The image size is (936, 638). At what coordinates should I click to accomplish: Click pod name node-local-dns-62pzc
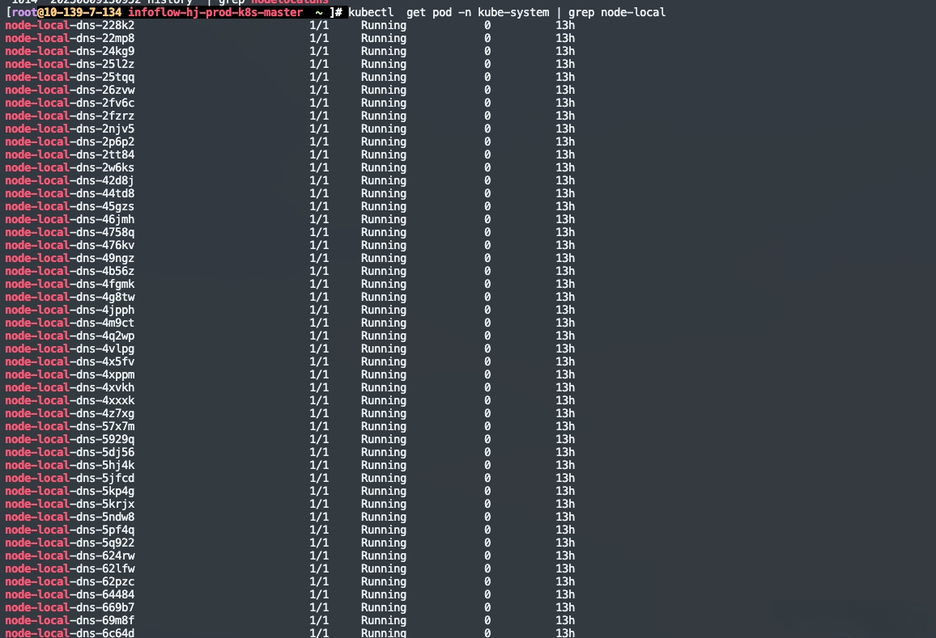coord(70,581)
